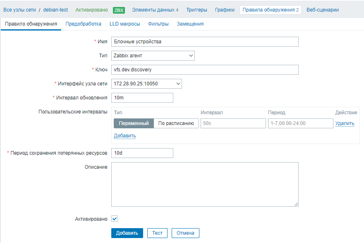Open the Триггеры link

click(196, 10)
